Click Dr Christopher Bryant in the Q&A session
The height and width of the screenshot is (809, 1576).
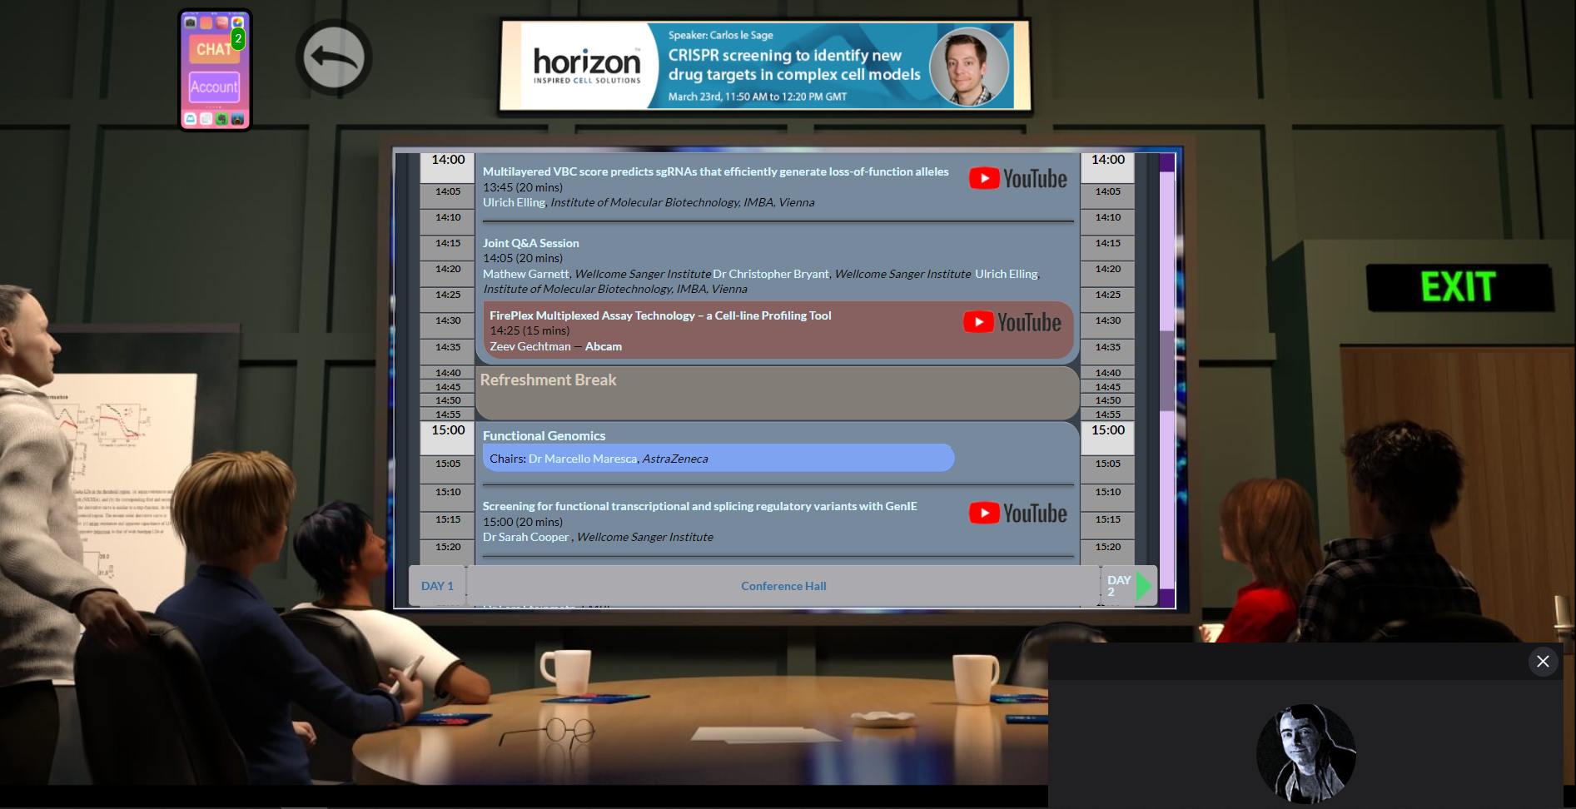(x=771, y=274)
